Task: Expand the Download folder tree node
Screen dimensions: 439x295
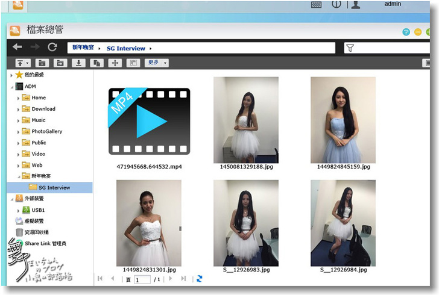Action: pos(19,109)
